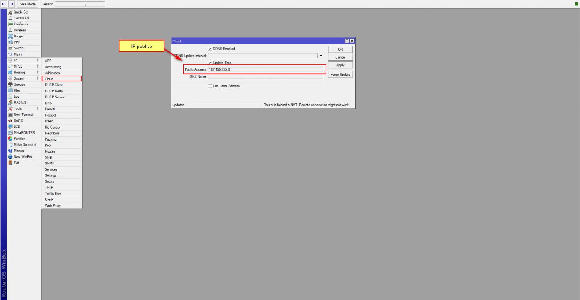Click the Quick Set icon
This screenshot has height=300, width=580.
pyautogui.click(x=10, y=12)
